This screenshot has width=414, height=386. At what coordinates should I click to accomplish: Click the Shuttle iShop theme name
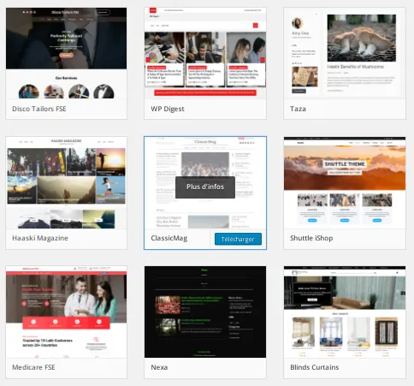pyautogui.click(x=311, y=238)
